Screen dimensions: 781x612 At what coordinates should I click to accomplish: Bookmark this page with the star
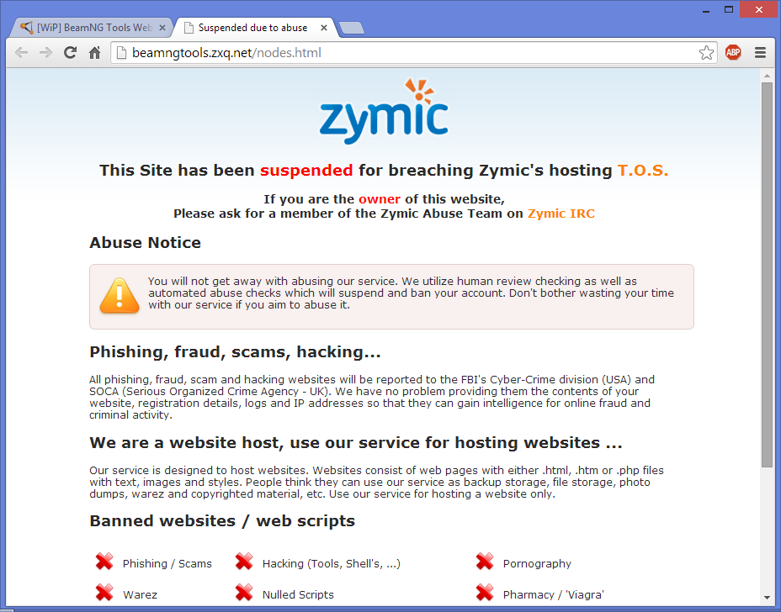click(x=706, y=53)
